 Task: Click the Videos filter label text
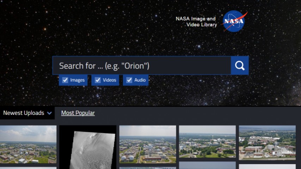tap(109, 80)
